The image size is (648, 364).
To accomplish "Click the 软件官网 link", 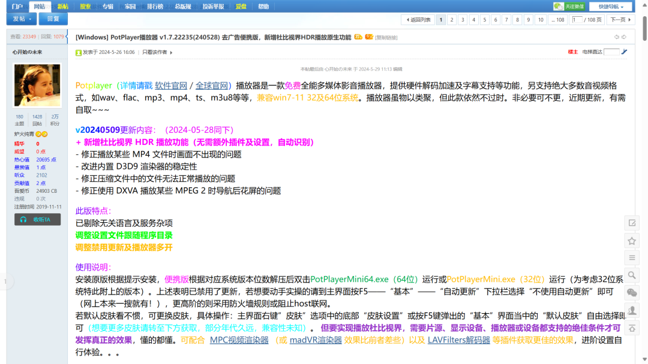I will point(171,86).
